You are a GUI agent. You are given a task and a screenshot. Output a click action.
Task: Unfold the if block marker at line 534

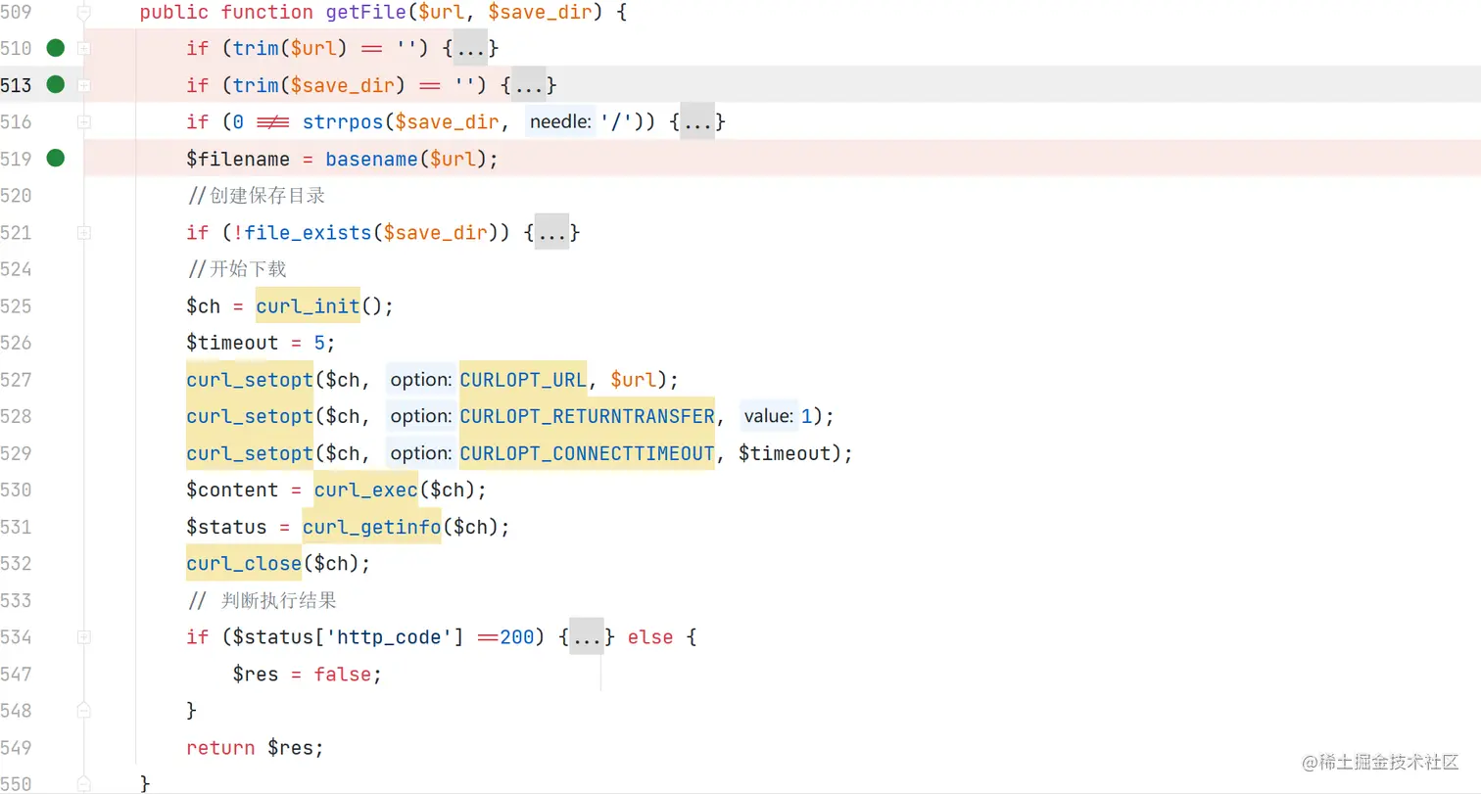click(x=84, y=637)
